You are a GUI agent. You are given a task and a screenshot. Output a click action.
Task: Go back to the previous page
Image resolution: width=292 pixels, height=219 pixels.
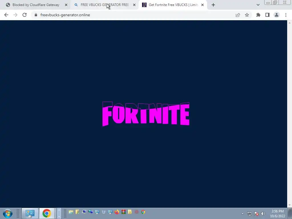(6, 15)
